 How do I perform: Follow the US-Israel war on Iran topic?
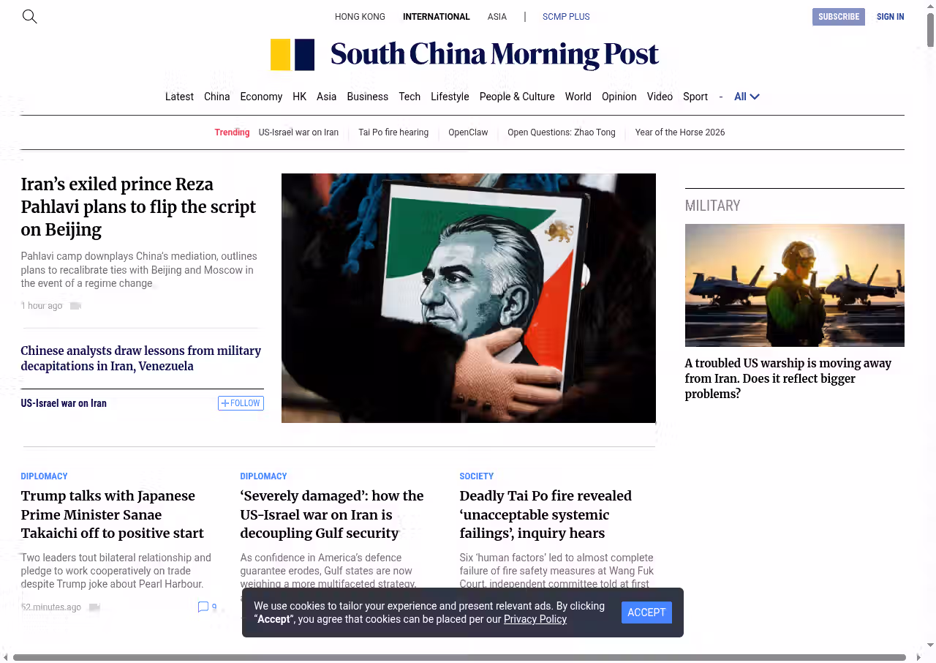tap(241, 403)
